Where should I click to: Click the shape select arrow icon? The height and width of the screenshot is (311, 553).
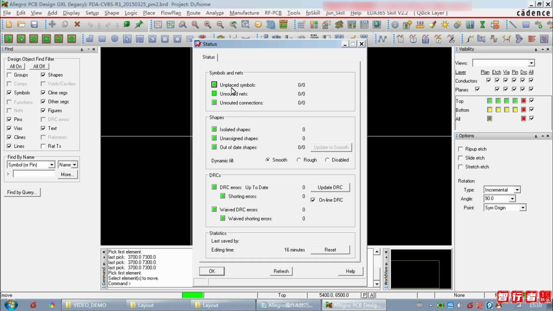pos(127,39)
